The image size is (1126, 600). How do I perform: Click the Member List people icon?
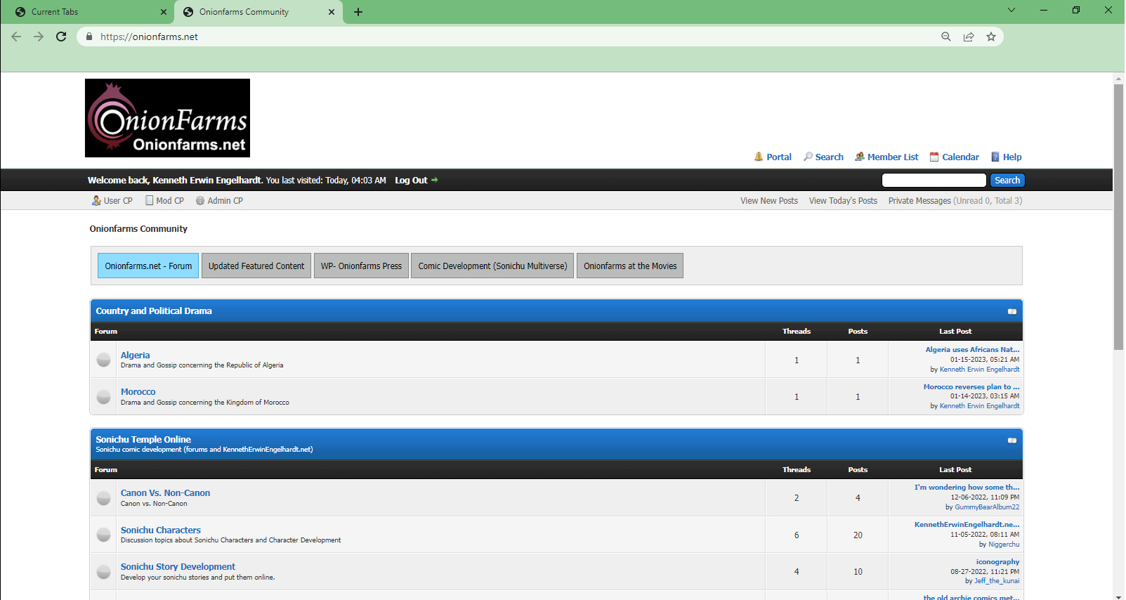[x=860, y=157]
